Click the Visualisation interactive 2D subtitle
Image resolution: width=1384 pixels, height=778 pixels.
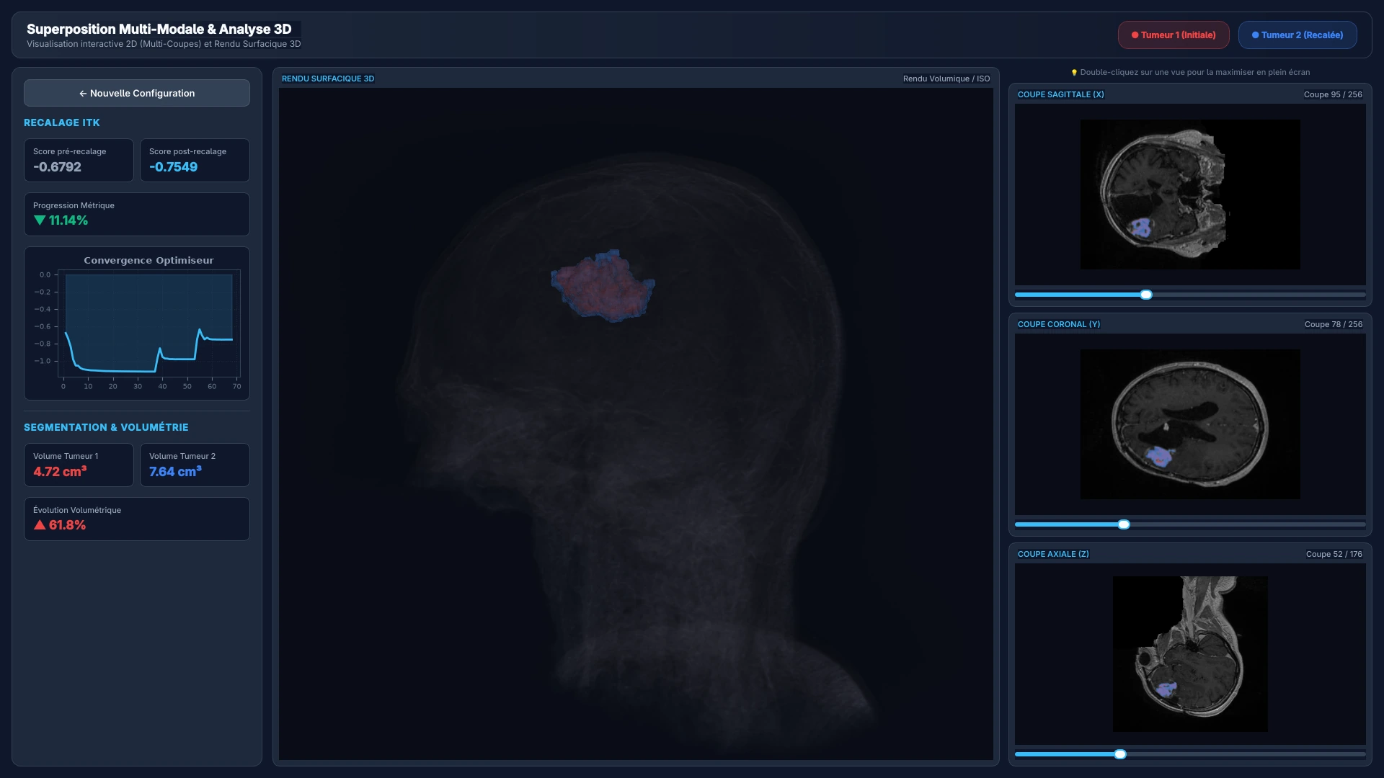[x=164, y=44]
